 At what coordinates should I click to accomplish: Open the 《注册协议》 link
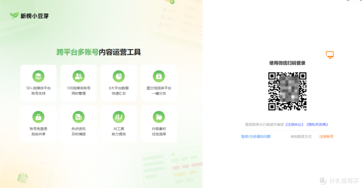tap(294, 124)
